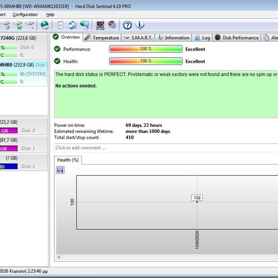The image size is (278, 278).
Task: Open the S.M.A.R.T. tab
Action: (x=138, y=38)
